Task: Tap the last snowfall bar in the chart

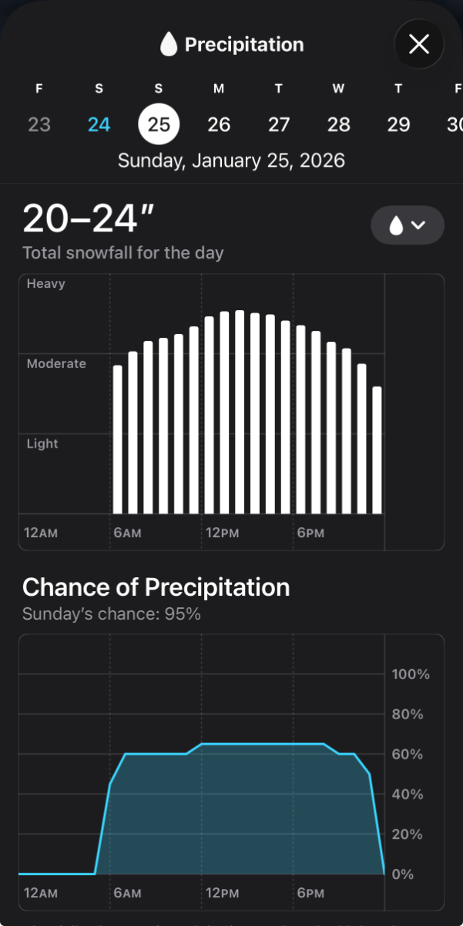Action: pos(377,450)
